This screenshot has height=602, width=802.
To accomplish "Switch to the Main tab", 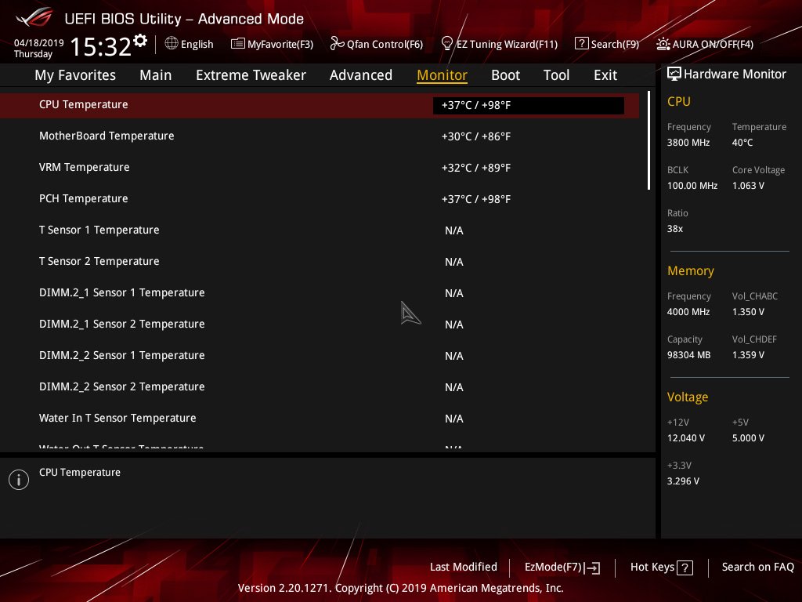I will click(x=156, y=75).
